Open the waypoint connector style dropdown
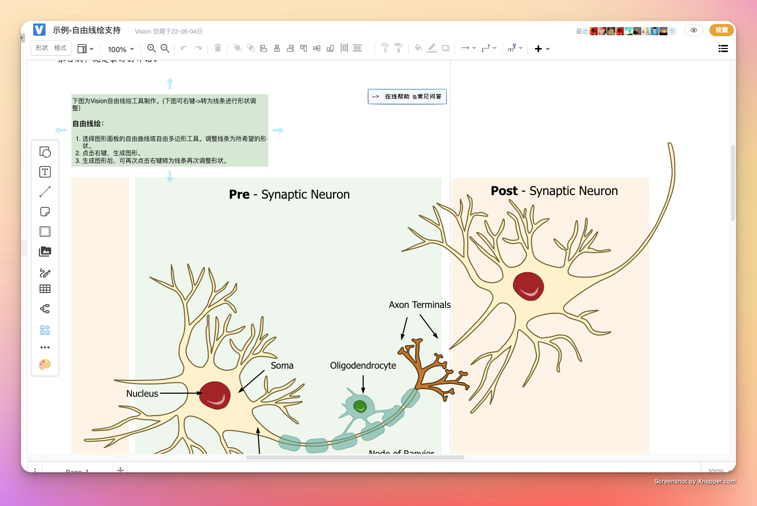The height and width of the screenshot is (506, 757). (x=489, y=48)
